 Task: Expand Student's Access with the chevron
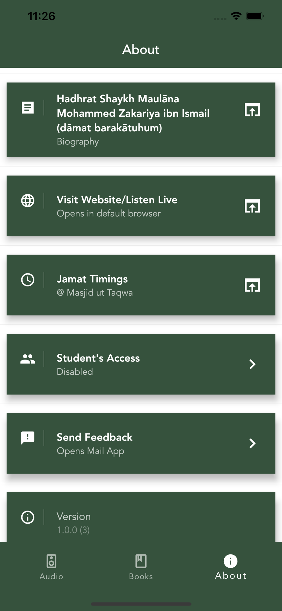(x=252, y=364)
